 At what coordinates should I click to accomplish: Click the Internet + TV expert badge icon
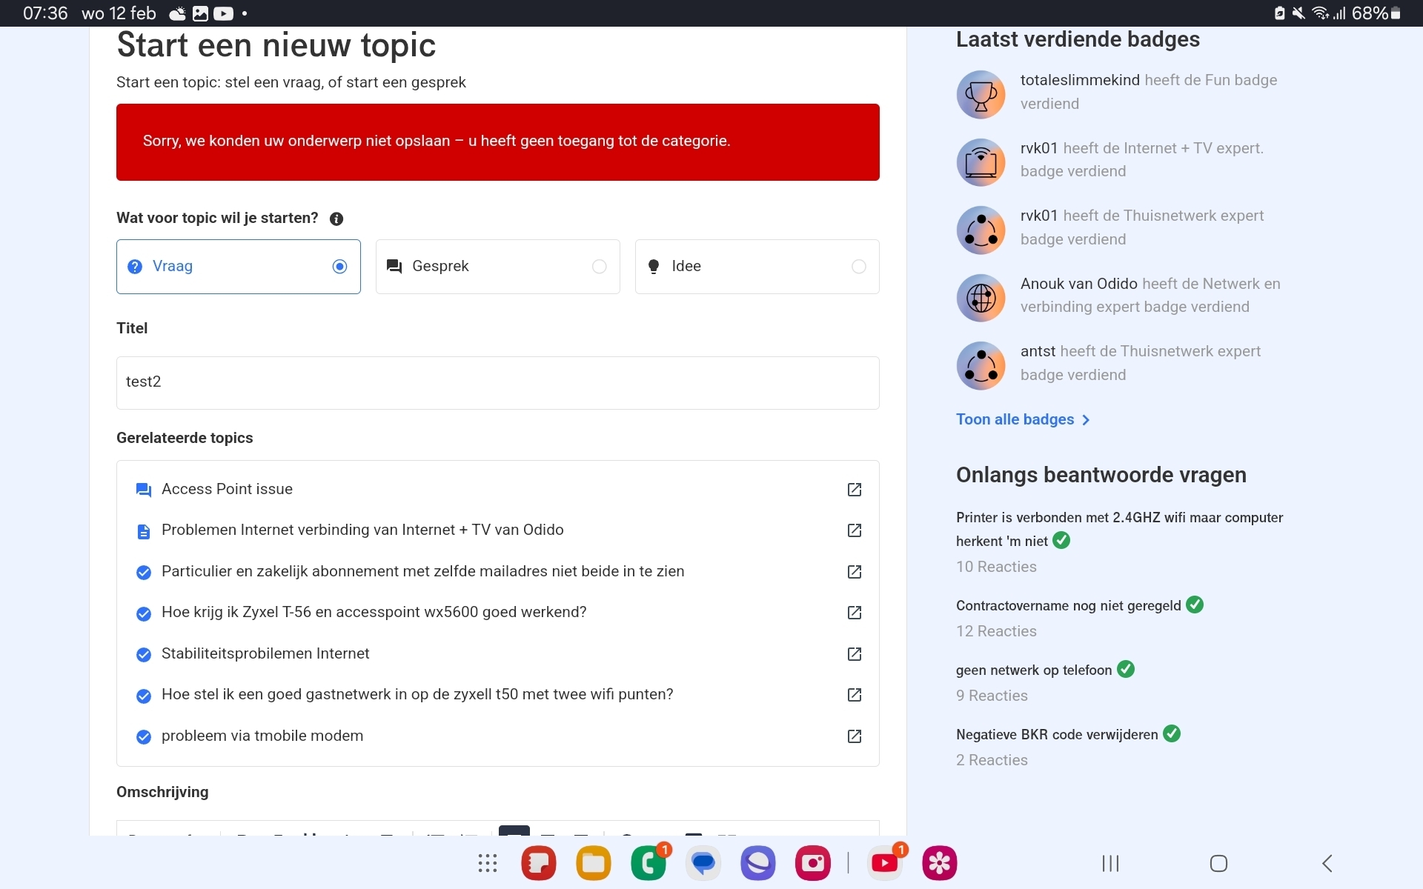point(981,162)
